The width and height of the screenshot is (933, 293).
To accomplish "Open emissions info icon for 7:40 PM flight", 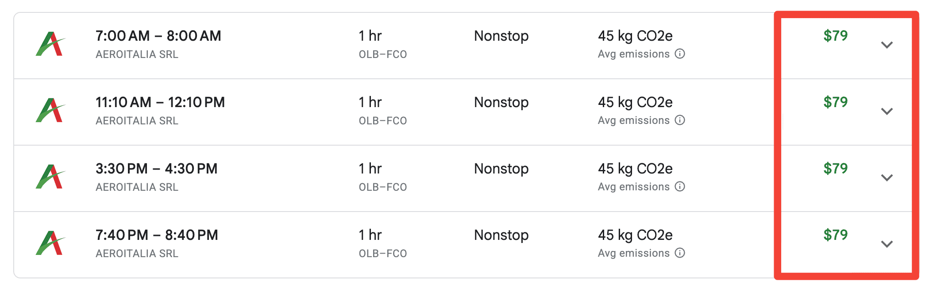I will pos(680,253).
